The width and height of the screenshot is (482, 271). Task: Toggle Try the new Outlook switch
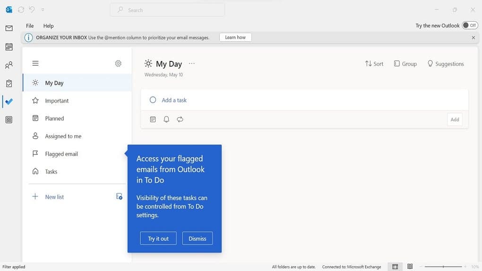pos(470,25)
